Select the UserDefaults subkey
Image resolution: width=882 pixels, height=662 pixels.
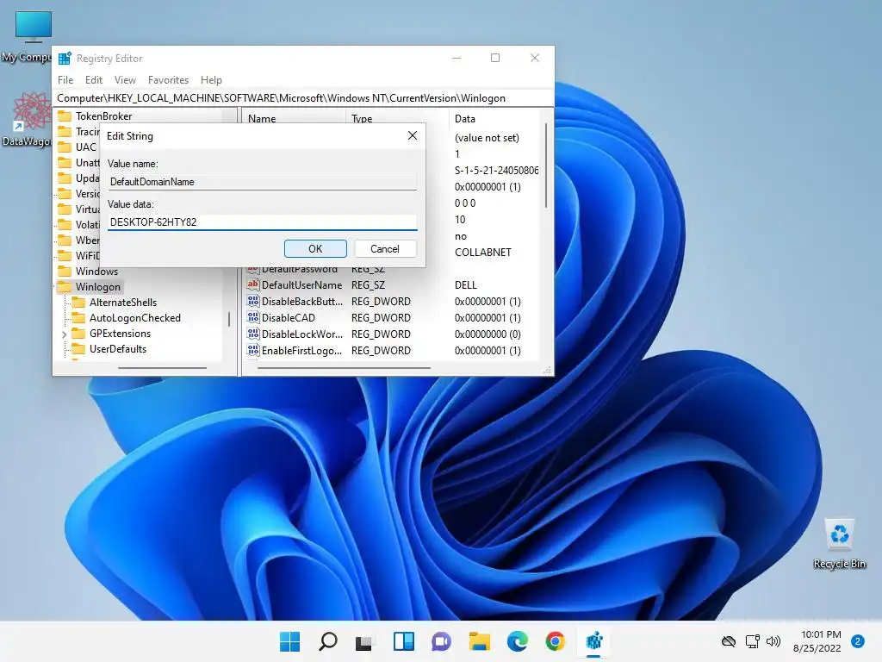click(117, 349)
